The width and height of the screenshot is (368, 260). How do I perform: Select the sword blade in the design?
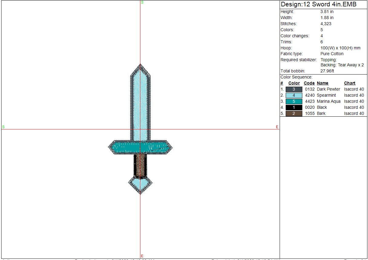(140, 103)
